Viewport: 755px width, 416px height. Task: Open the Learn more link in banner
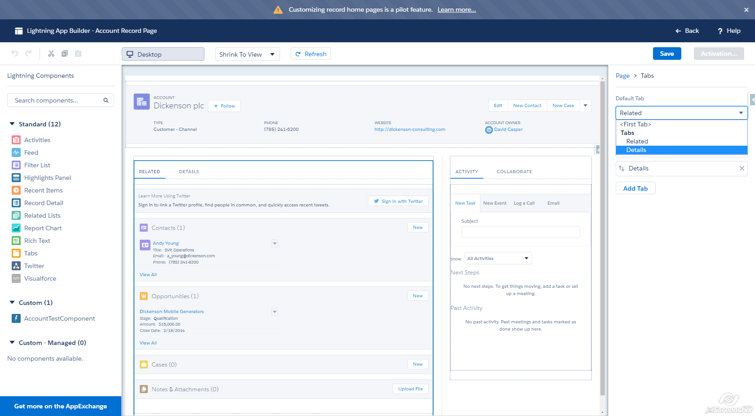tap(457, 10)
